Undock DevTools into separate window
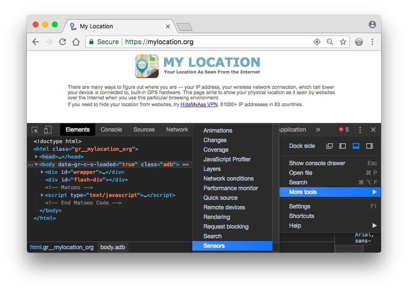 [330, 146]
